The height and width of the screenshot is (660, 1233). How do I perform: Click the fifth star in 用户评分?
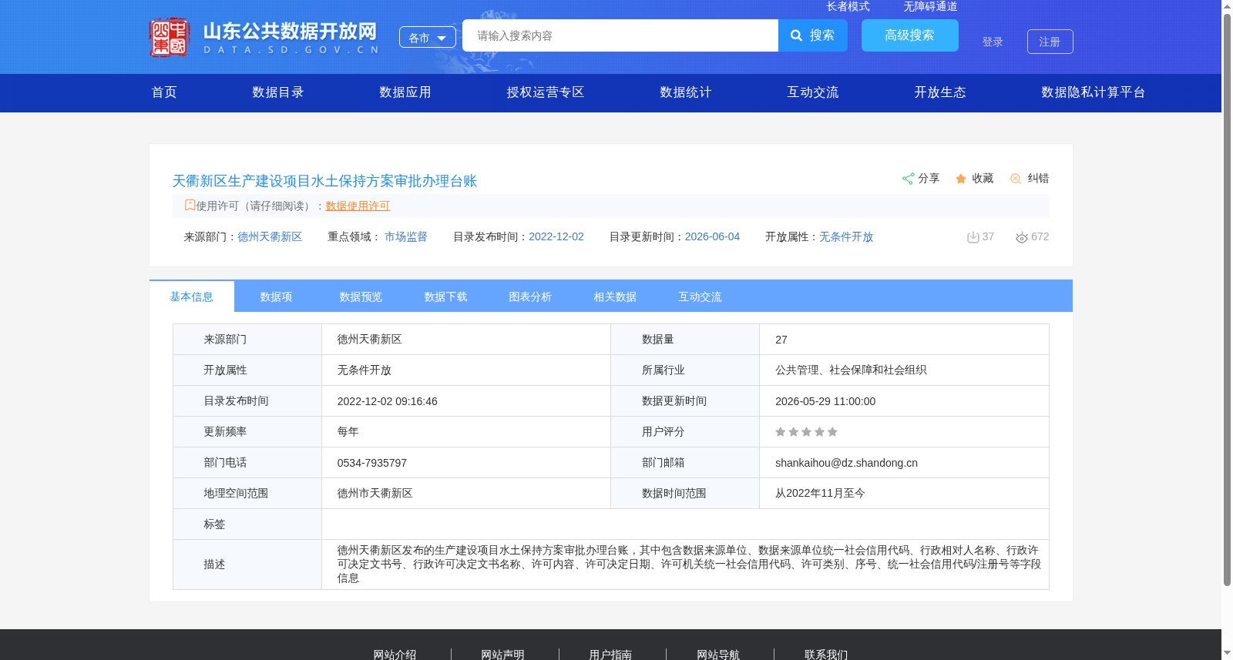[832, 432]
